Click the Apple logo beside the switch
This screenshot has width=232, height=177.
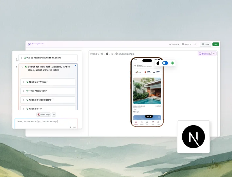click(158, 63)
